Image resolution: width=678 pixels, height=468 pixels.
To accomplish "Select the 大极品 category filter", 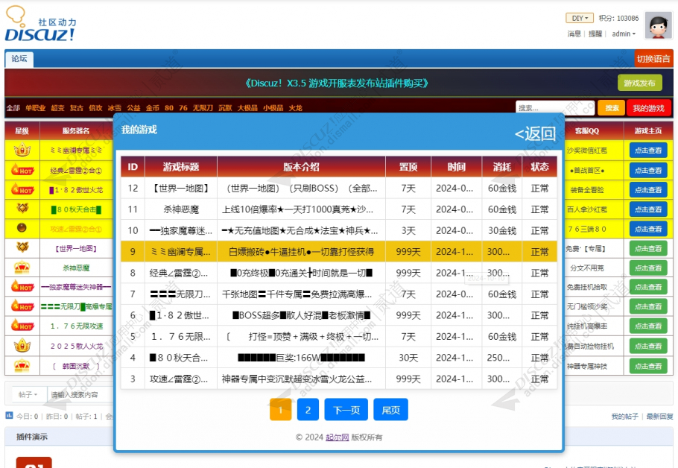I will pyautogui.click(x=247, y=108).
